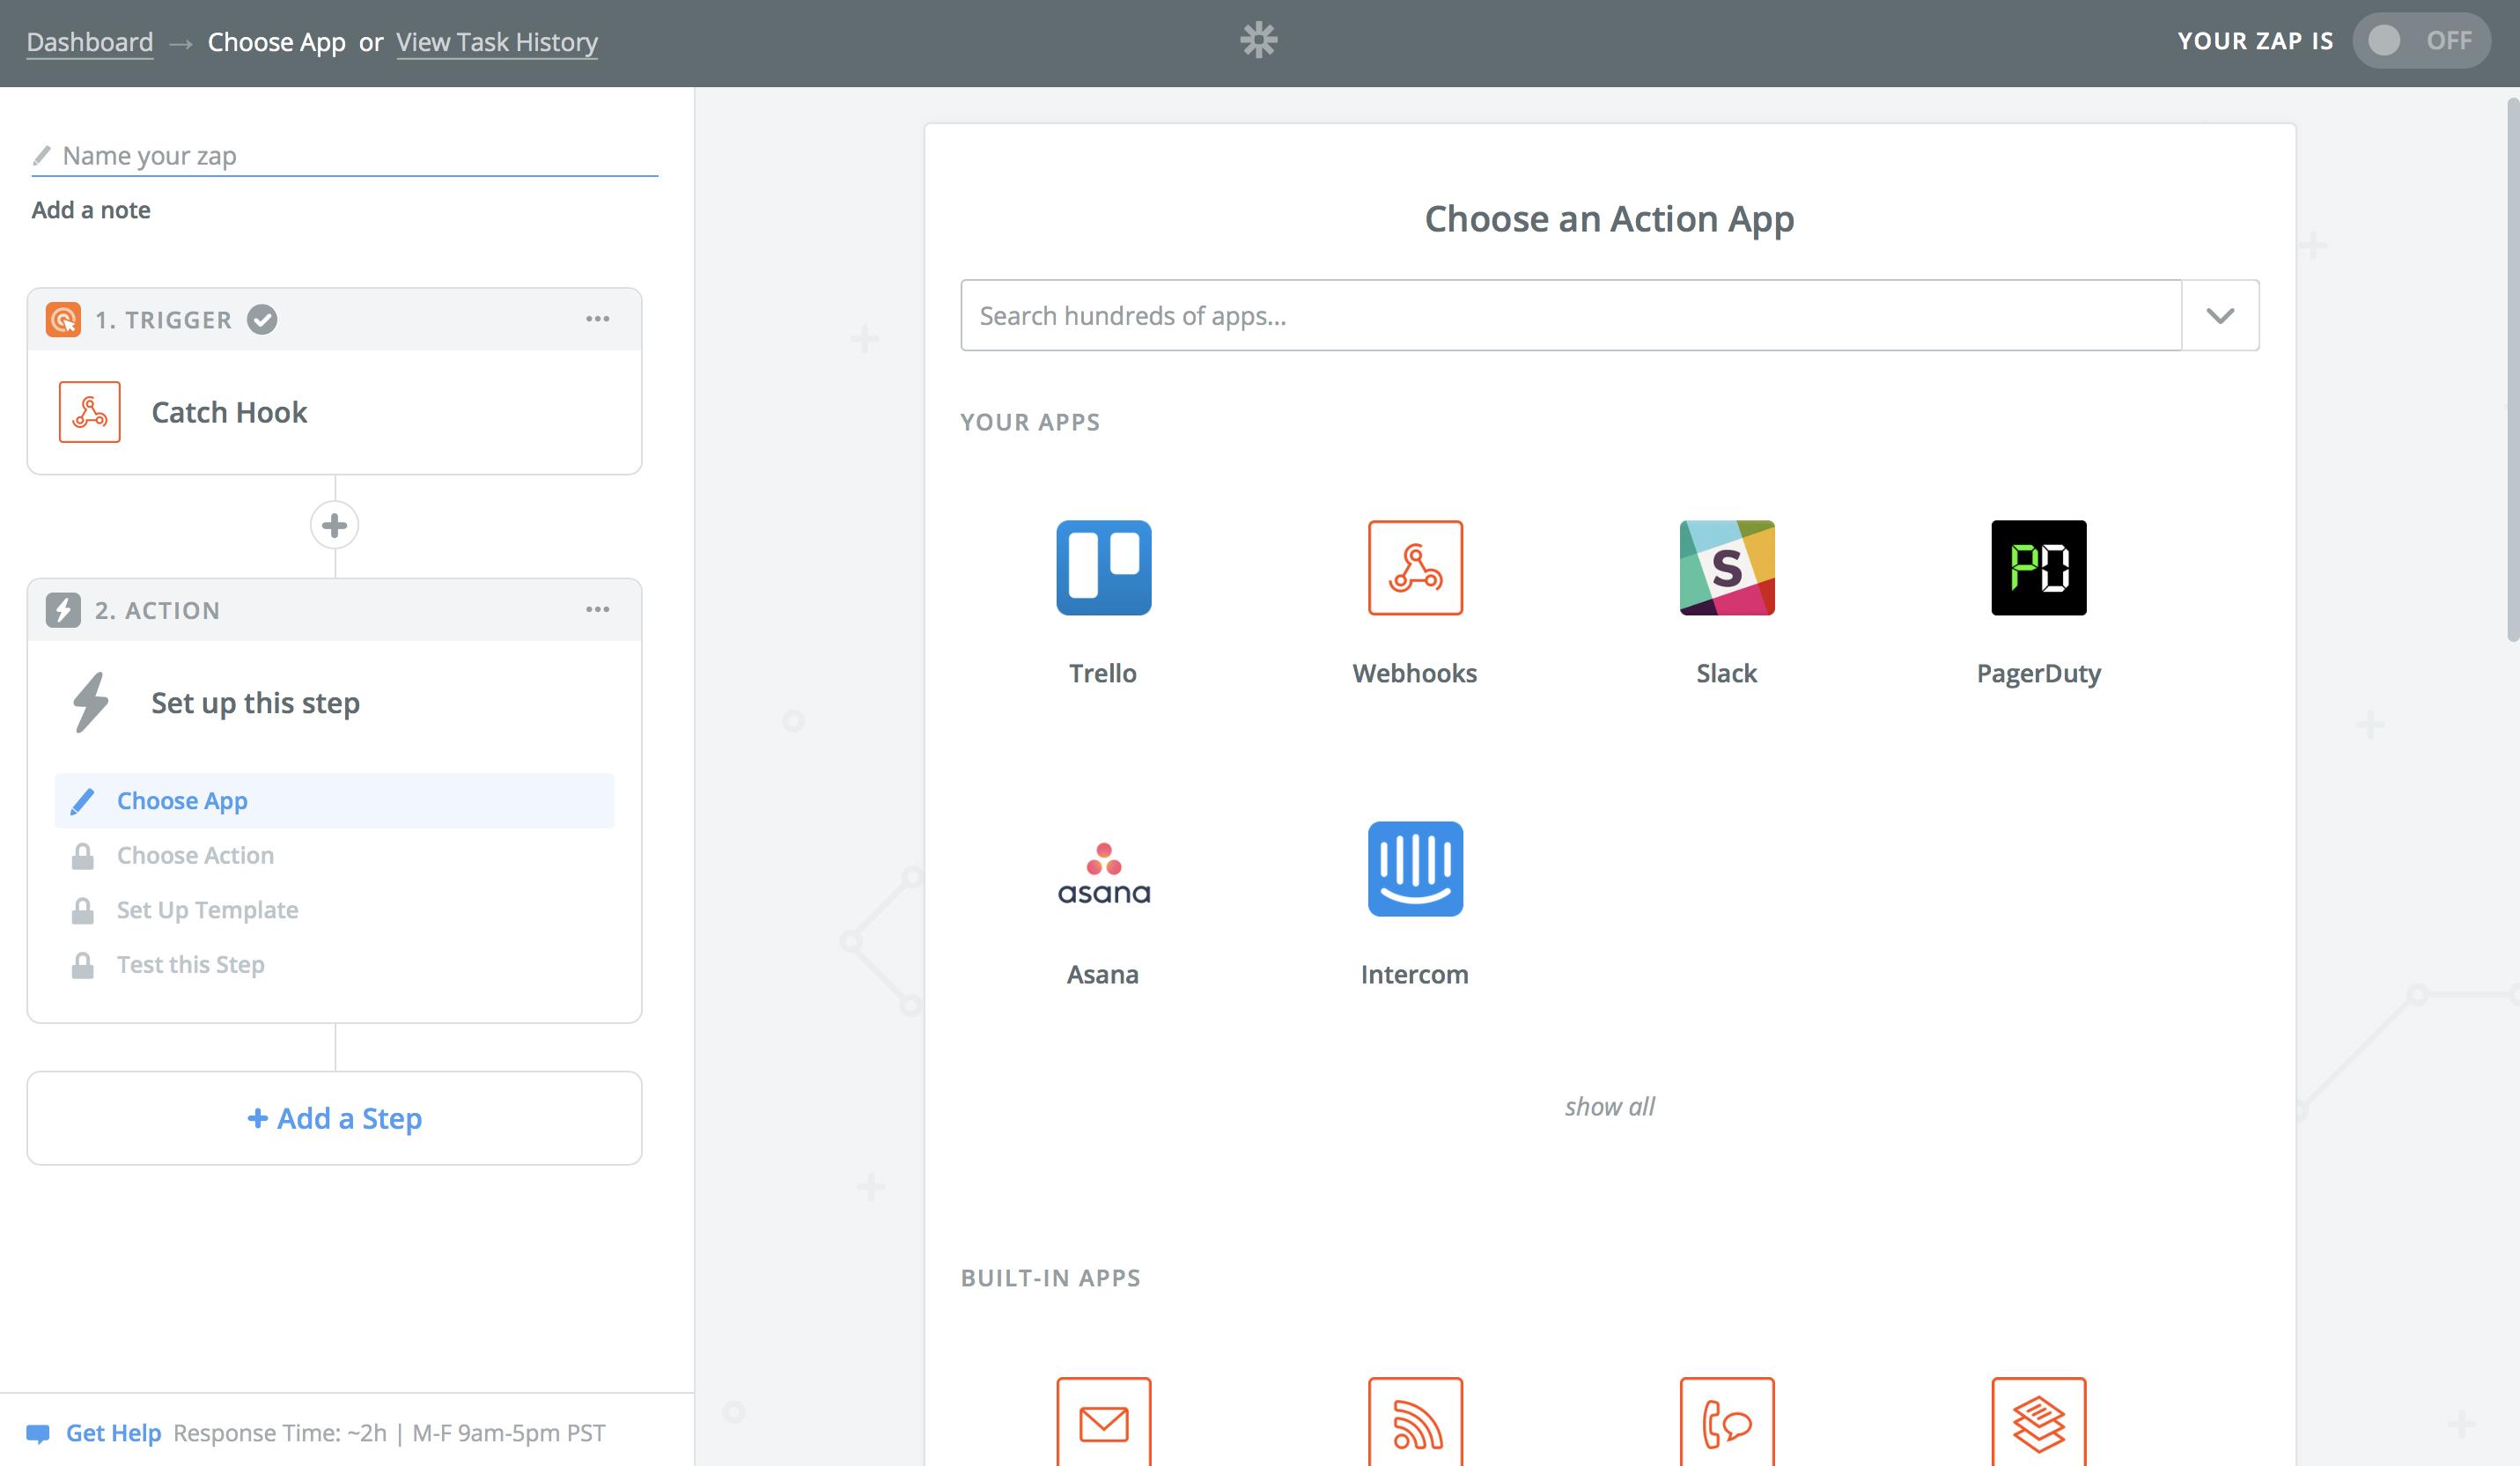Click the Zapier logo in the header
The width and height of the screenshot is (2520, 1466).
pyautogui.click(x=1258, y=40)
